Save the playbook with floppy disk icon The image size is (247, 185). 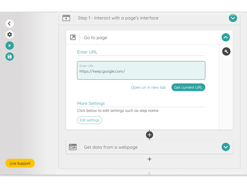pyautogui.click(x=10, y=56)
